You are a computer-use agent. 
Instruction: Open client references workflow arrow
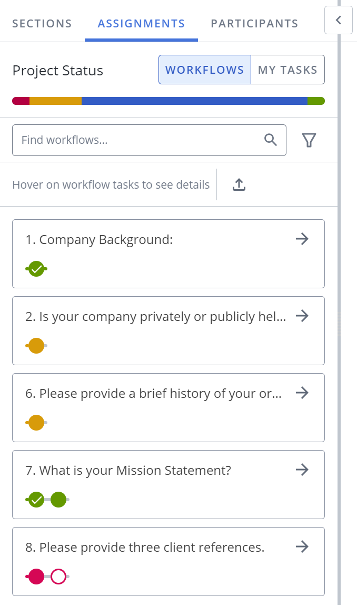[302, 547]
